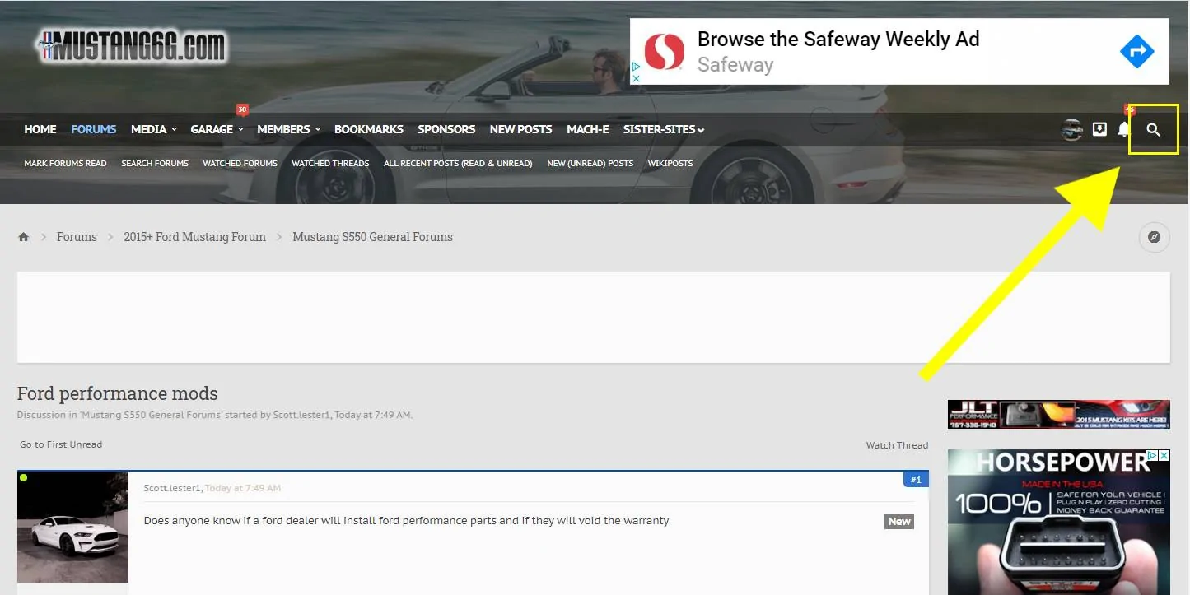Screen dimensions: 1190x595
Task: Go to breadcrumb home icon
Action: pos(24,237)
